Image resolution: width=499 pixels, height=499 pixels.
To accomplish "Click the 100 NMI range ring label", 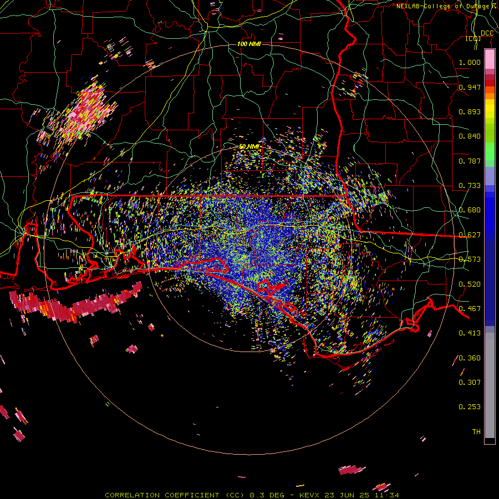I will (x=249, y=44).
